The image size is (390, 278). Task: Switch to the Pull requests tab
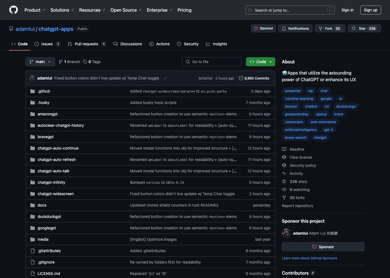[x=87, y=44]
